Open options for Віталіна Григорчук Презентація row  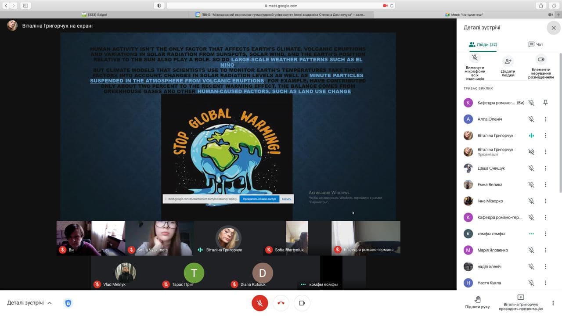coord(545,152)
